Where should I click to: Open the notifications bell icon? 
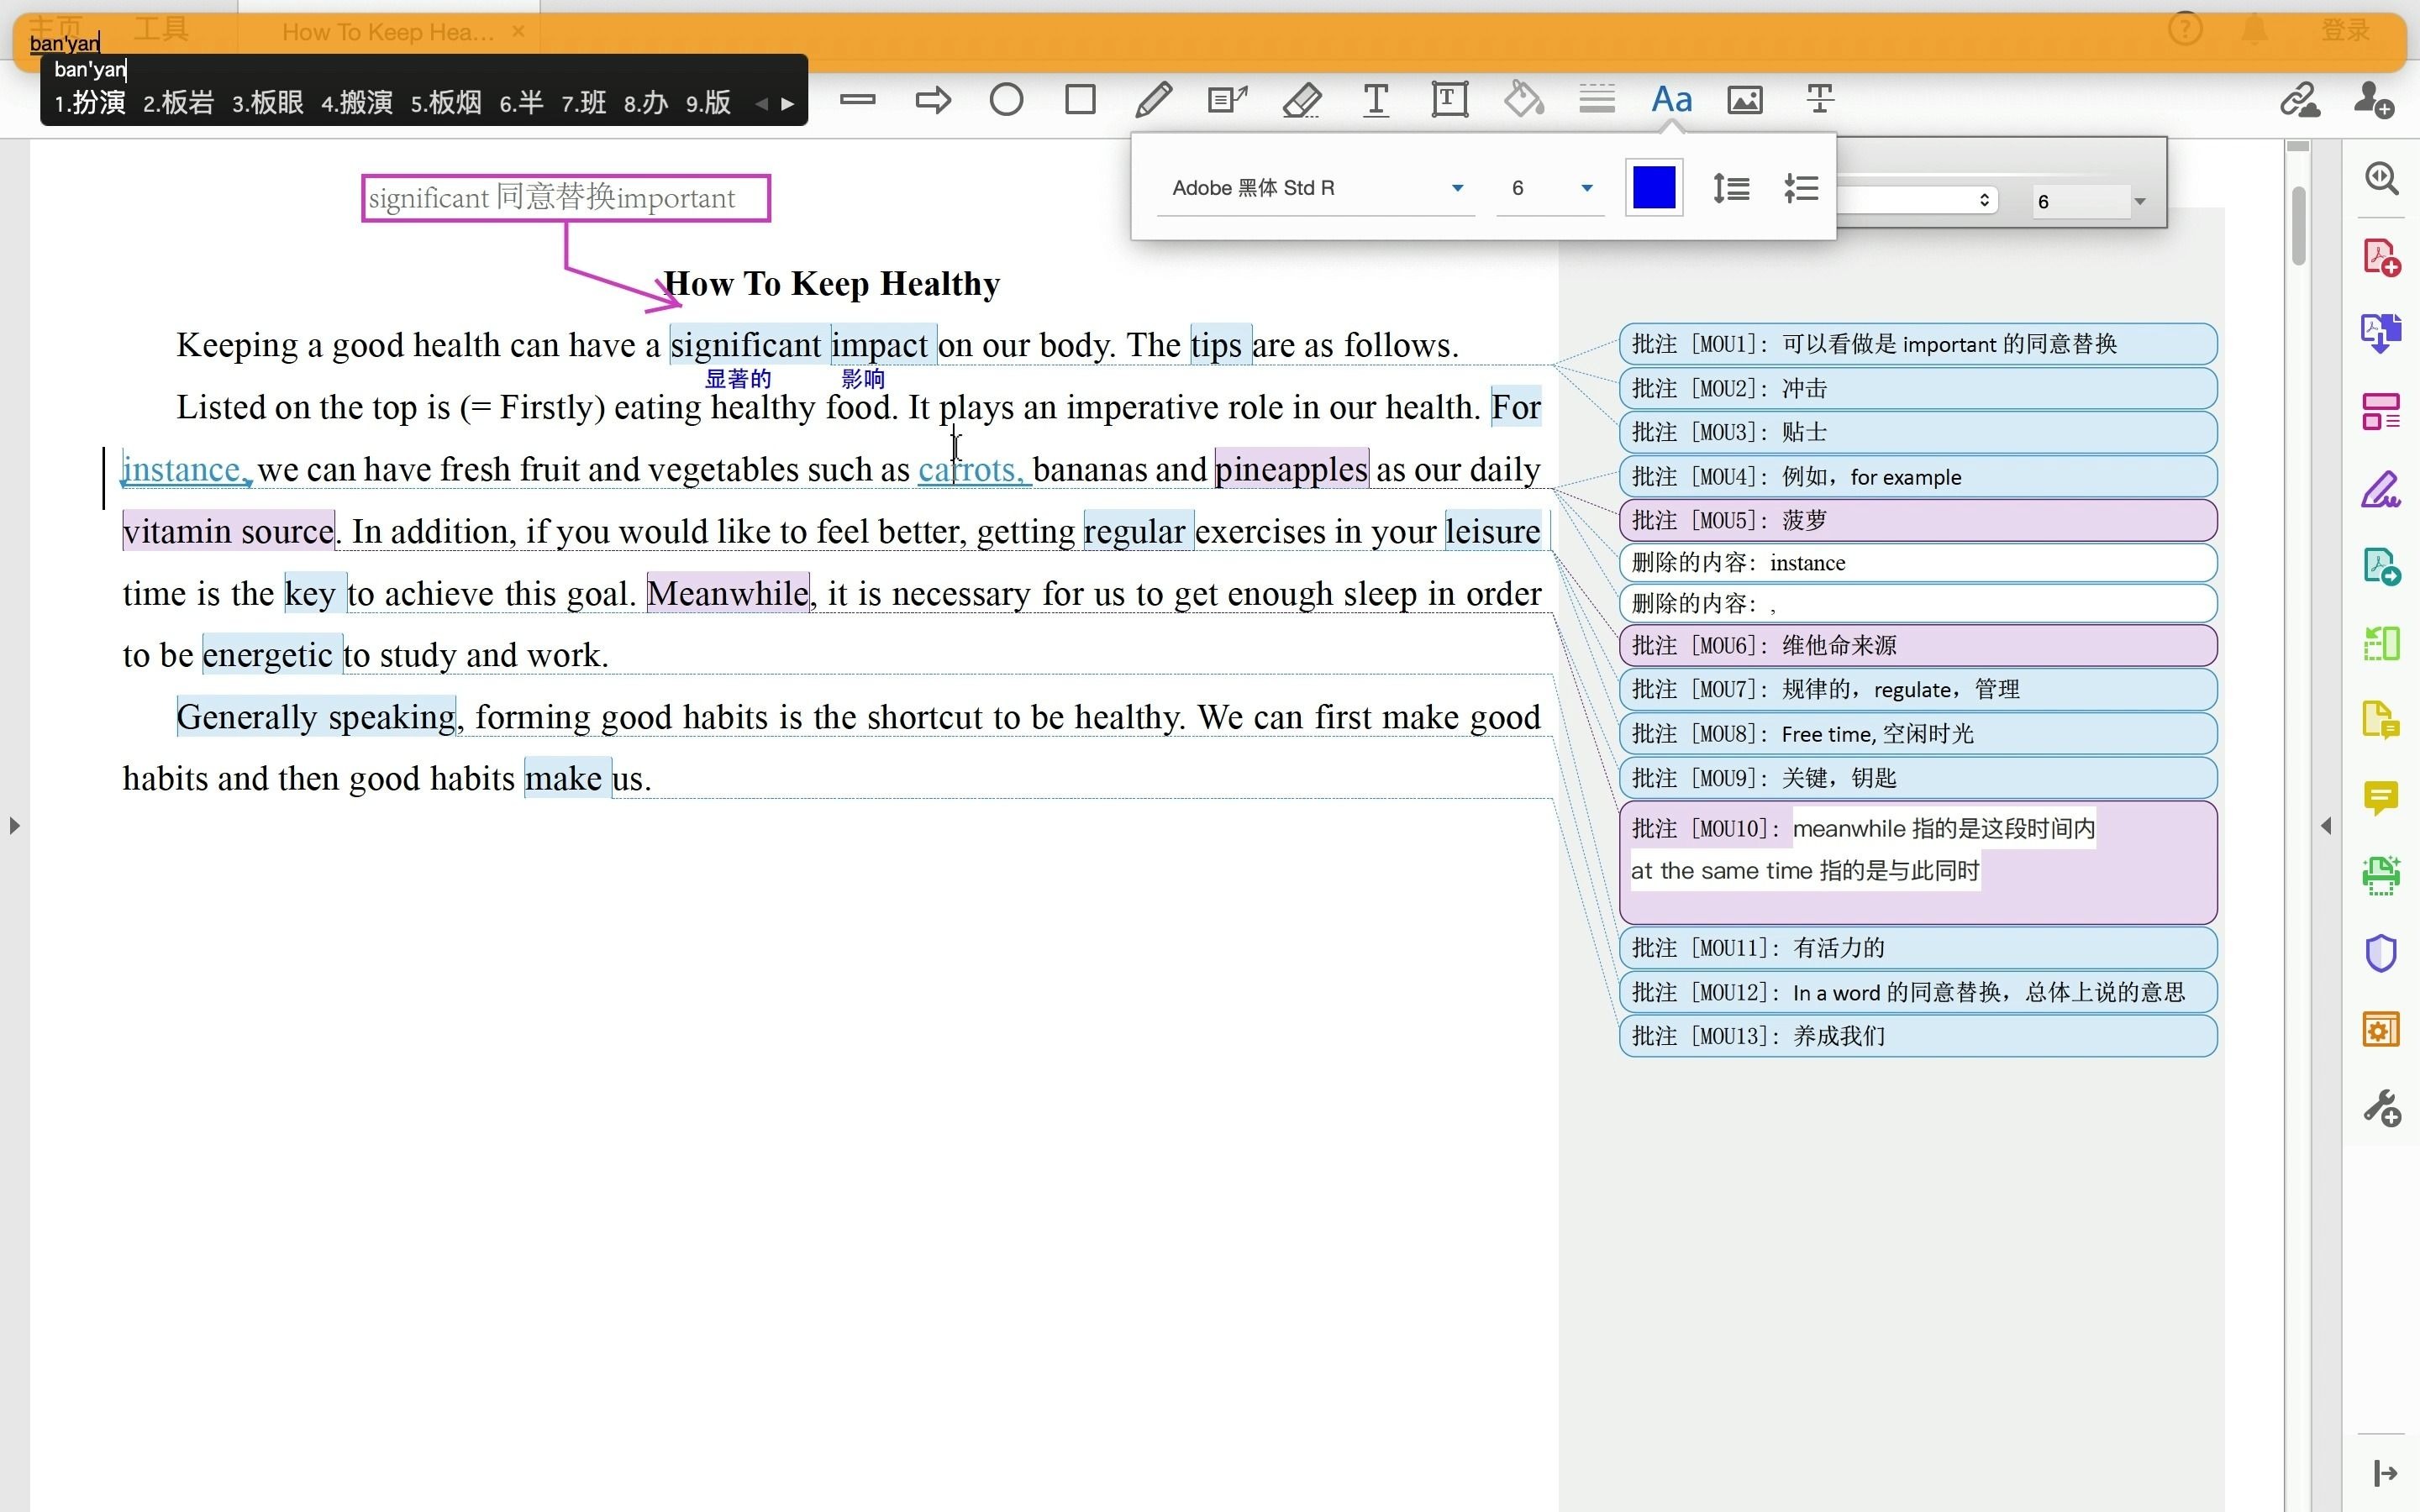pyautogui.click(x=2254, y=30)
